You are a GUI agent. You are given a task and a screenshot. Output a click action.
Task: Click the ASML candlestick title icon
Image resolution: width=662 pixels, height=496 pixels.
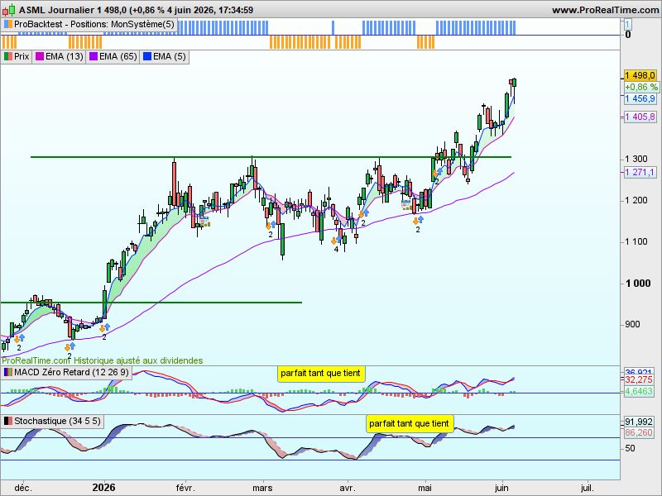[9, 10]
